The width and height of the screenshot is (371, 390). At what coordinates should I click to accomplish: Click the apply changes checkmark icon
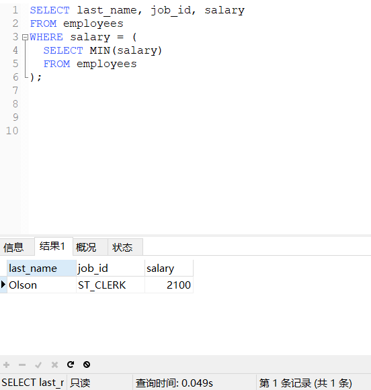[x=38, y=364]
